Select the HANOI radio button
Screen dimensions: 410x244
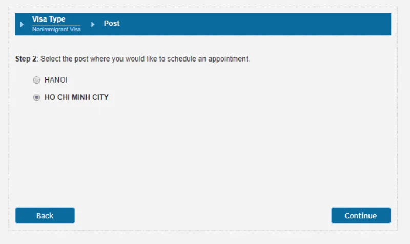[36, 80]
